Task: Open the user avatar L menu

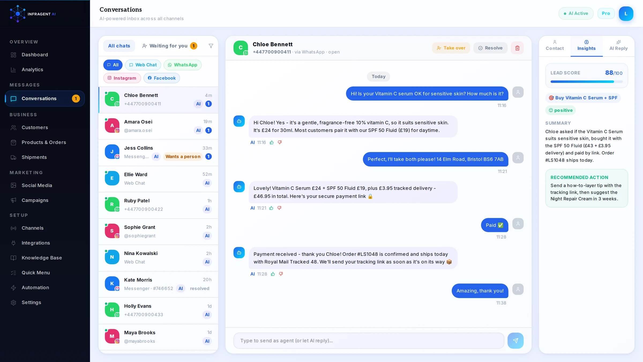Action: [x=626, y=13]
